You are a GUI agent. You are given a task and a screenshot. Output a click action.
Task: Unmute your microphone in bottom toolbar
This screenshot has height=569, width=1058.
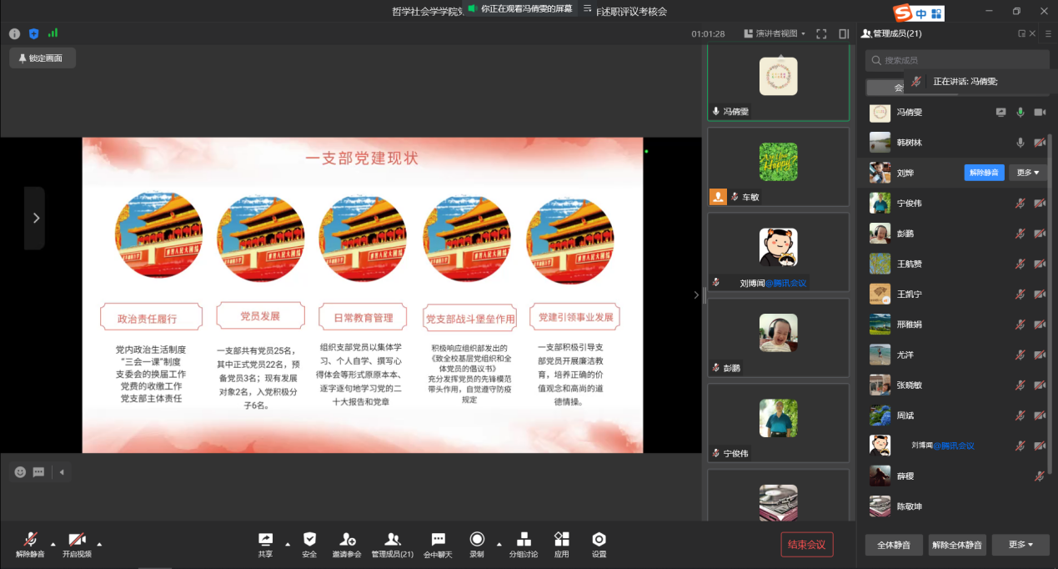(31, 543)
